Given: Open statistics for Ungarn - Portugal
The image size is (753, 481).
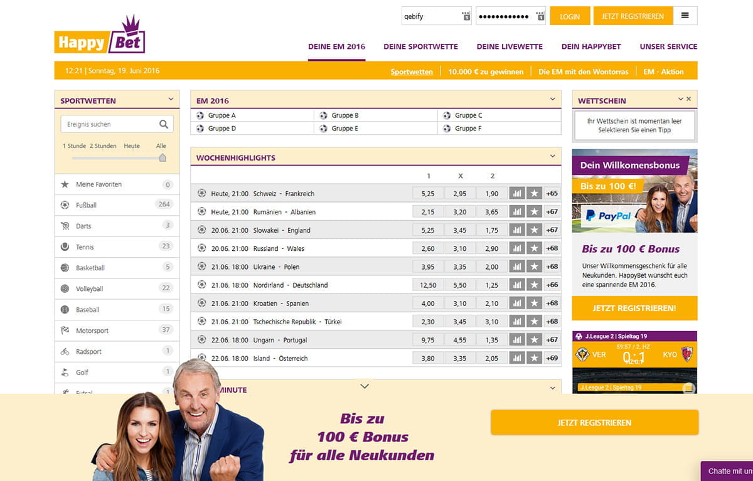Looking at the screenshot, I should 517,339.
